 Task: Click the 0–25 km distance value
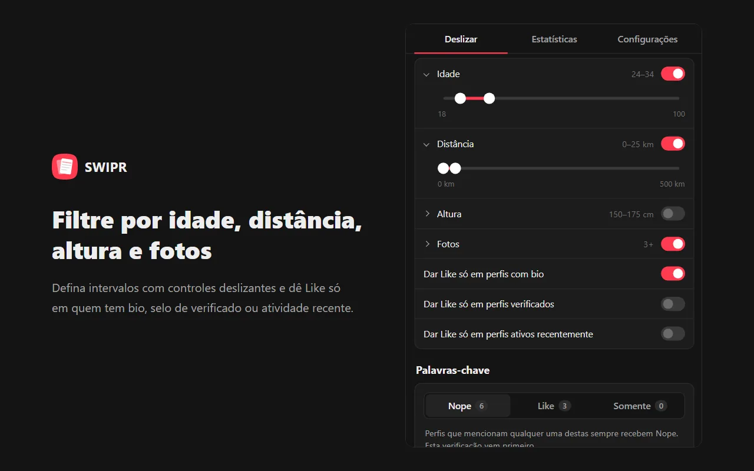[x=638, y=144]
